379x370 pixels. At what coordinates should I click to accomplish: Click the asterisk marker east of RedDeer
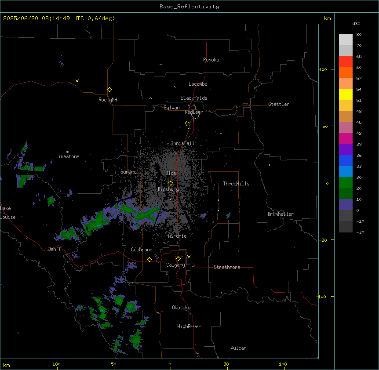click(221, 133)
